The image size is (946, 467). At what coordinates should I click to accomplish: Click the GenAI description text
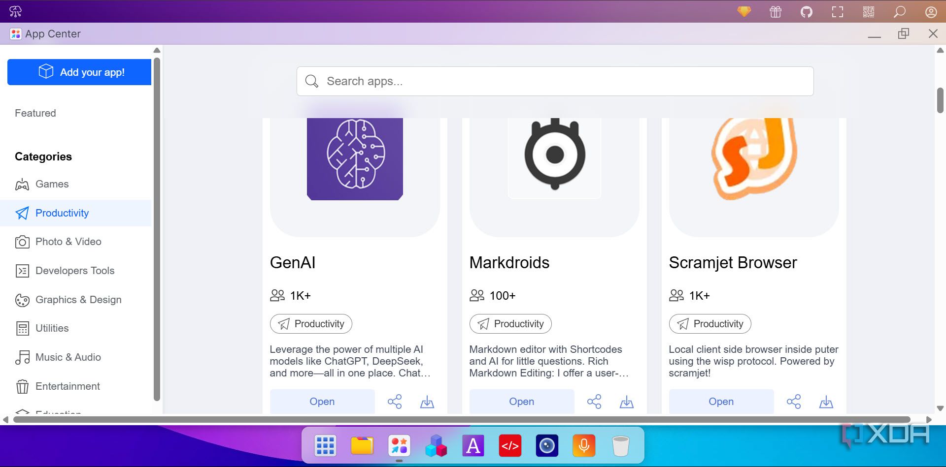tap(350, 361)
